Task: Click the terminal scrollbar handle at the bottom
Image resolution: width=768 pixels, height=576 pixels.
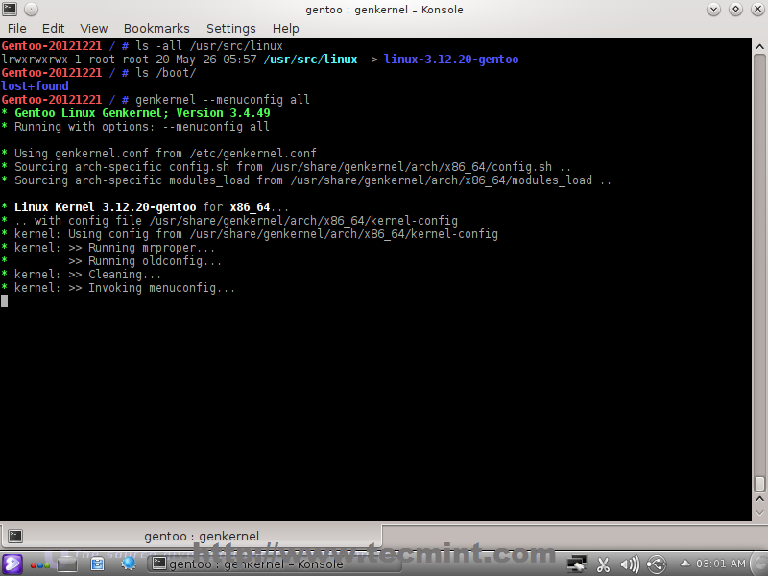Action: [759, 484]
